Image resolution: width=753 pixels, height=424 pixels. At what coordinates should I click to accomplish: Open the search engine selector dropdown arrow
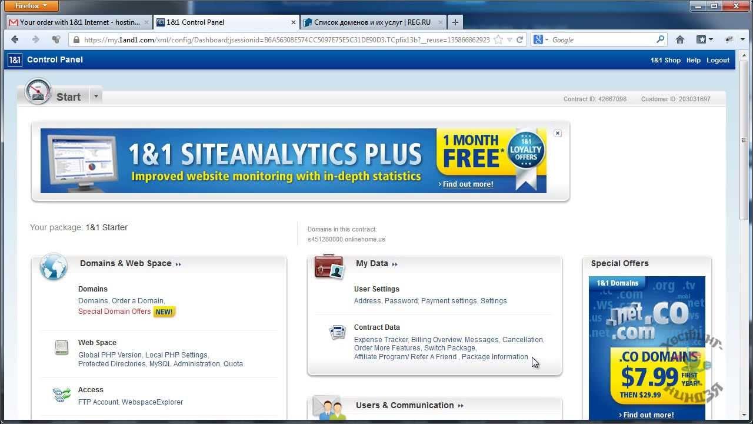click(547, 40)
